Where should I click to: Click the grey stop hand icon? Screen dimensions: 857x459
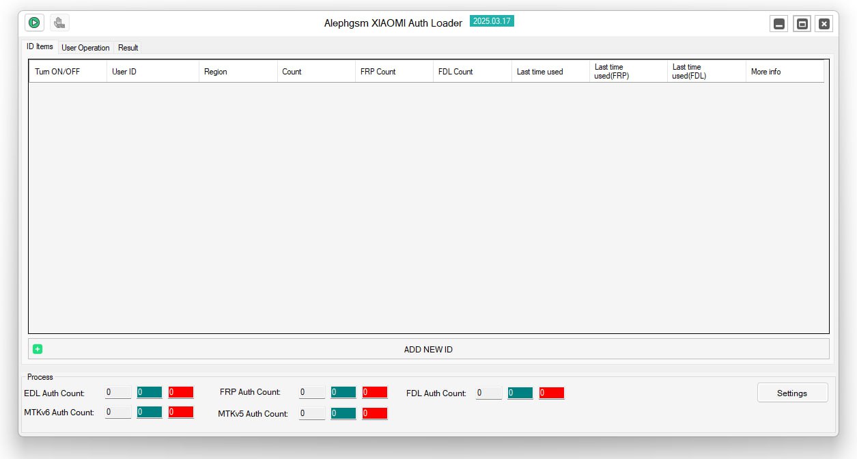(59, 23)
